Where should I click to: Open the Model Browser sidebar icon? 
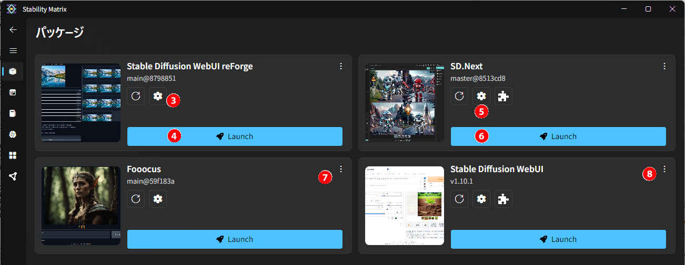13,134
